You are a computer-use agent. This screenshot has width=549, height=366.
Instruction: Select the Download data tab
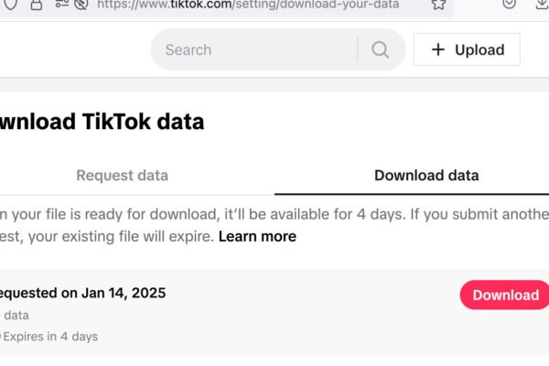426,176
